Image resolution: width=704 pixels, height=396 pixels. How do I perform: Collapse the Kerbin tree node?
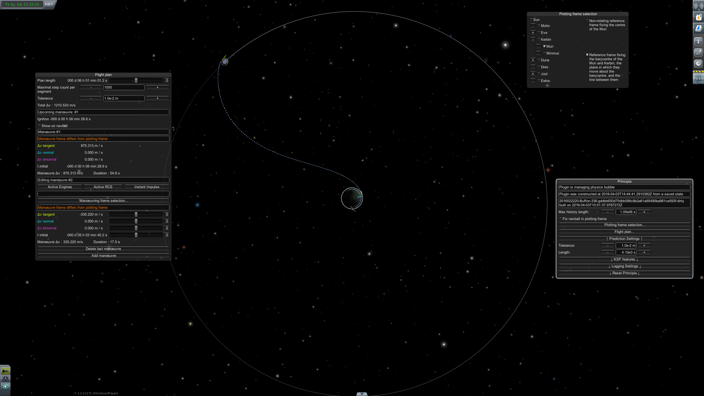pyautogui.click(x=533, y=40)
